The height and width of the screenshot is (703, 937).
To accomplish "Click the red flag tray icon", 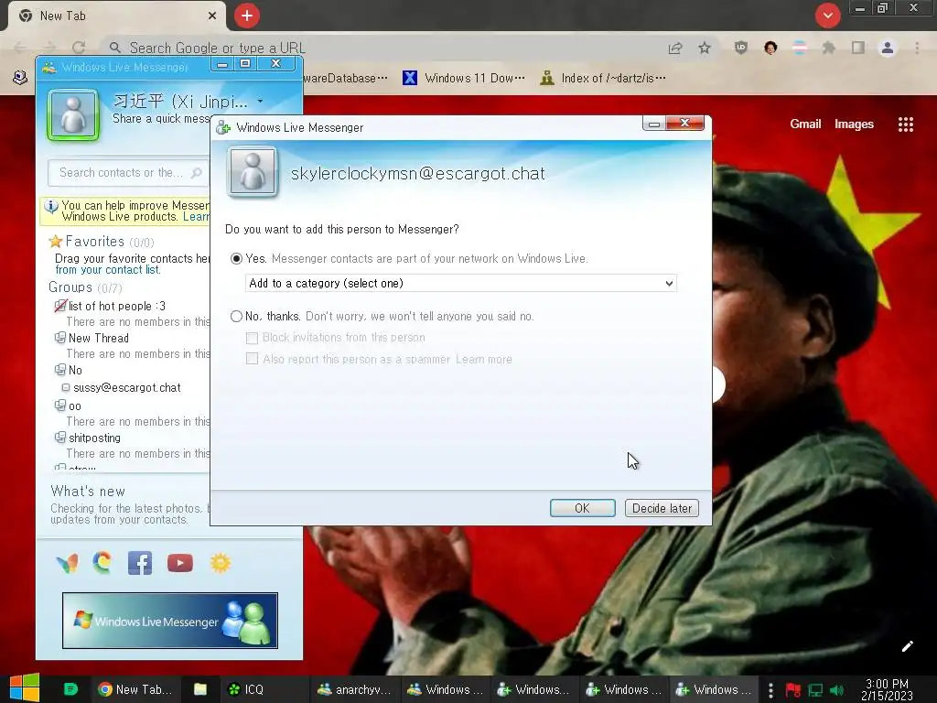I will pos(793,690).
